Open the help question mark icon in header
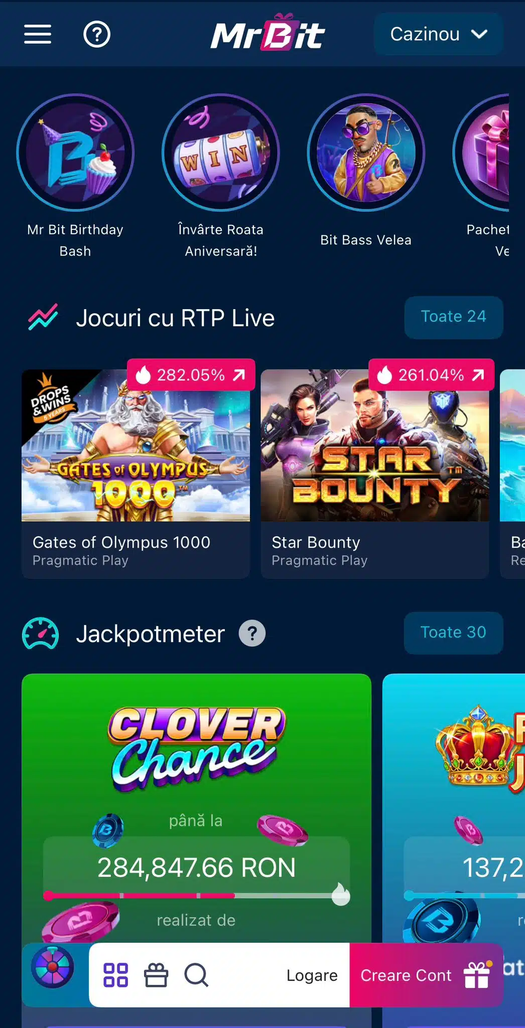Image resolution: width=525 pixels, height=1028 pixels. [97, 34]
